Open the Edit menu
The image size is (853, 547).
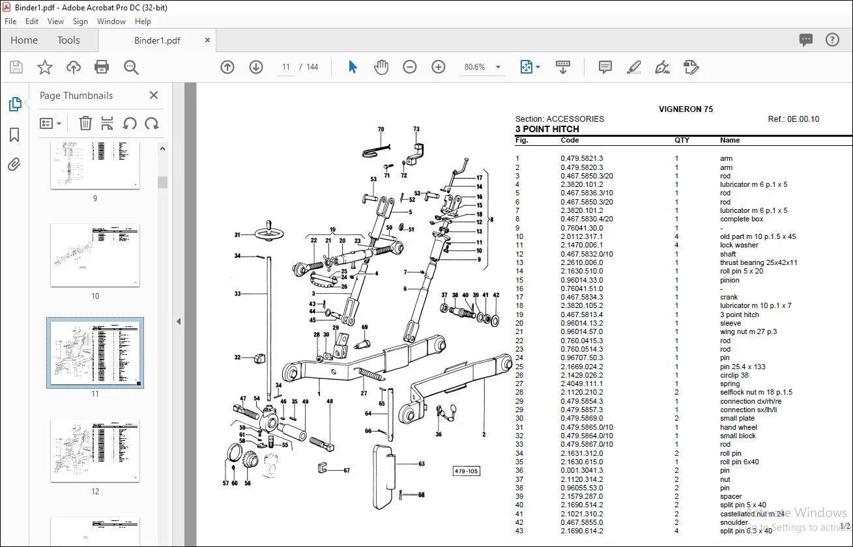pos(32,21)
